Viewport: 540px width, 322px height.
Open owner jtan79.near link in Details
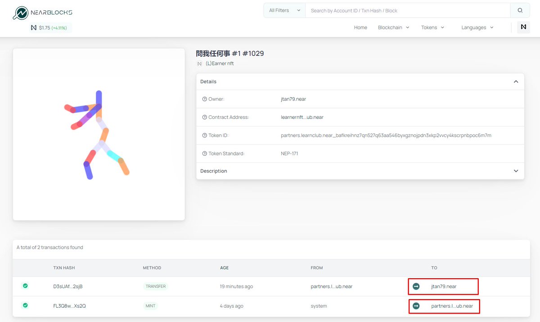click(x=293, y=99)
